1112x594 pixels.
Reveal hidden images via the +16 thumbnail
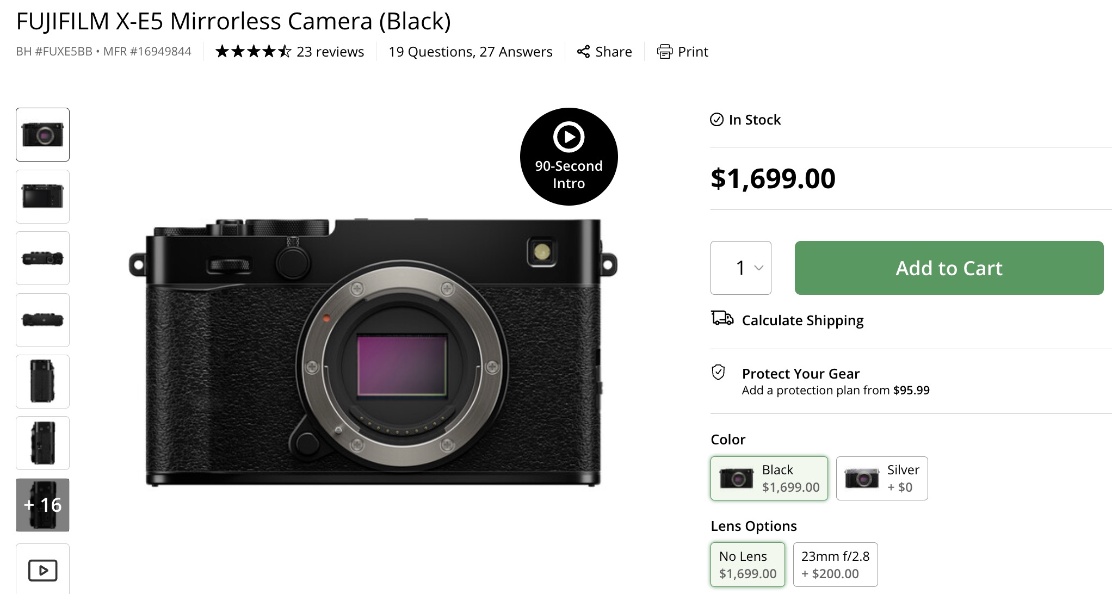pos(42,505)
